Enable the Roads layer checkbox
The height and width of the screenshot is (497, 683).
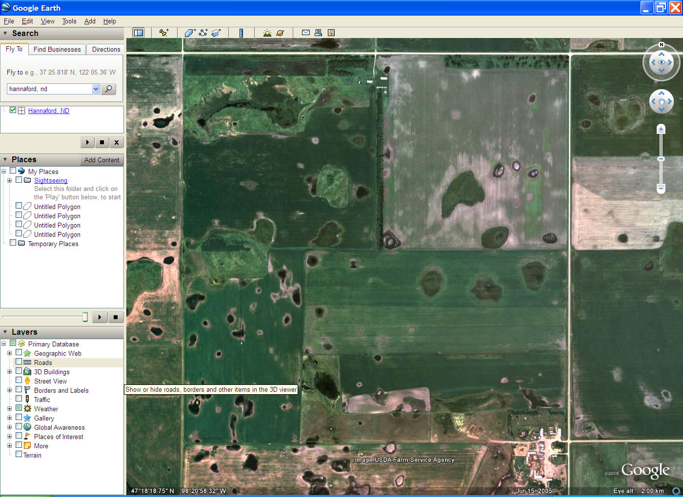click(x=19, y=362)
